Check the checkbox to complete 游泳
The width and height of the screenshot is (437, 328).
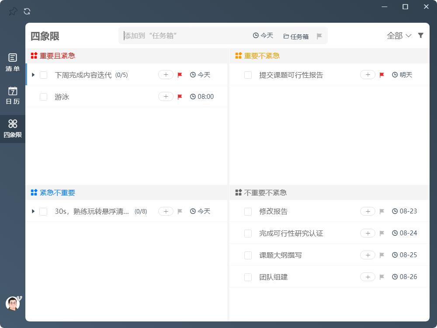(x=43, y=97)
